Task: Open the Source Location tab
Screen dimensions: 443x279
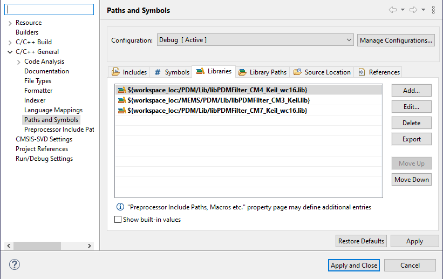Action: click(322, 72)
